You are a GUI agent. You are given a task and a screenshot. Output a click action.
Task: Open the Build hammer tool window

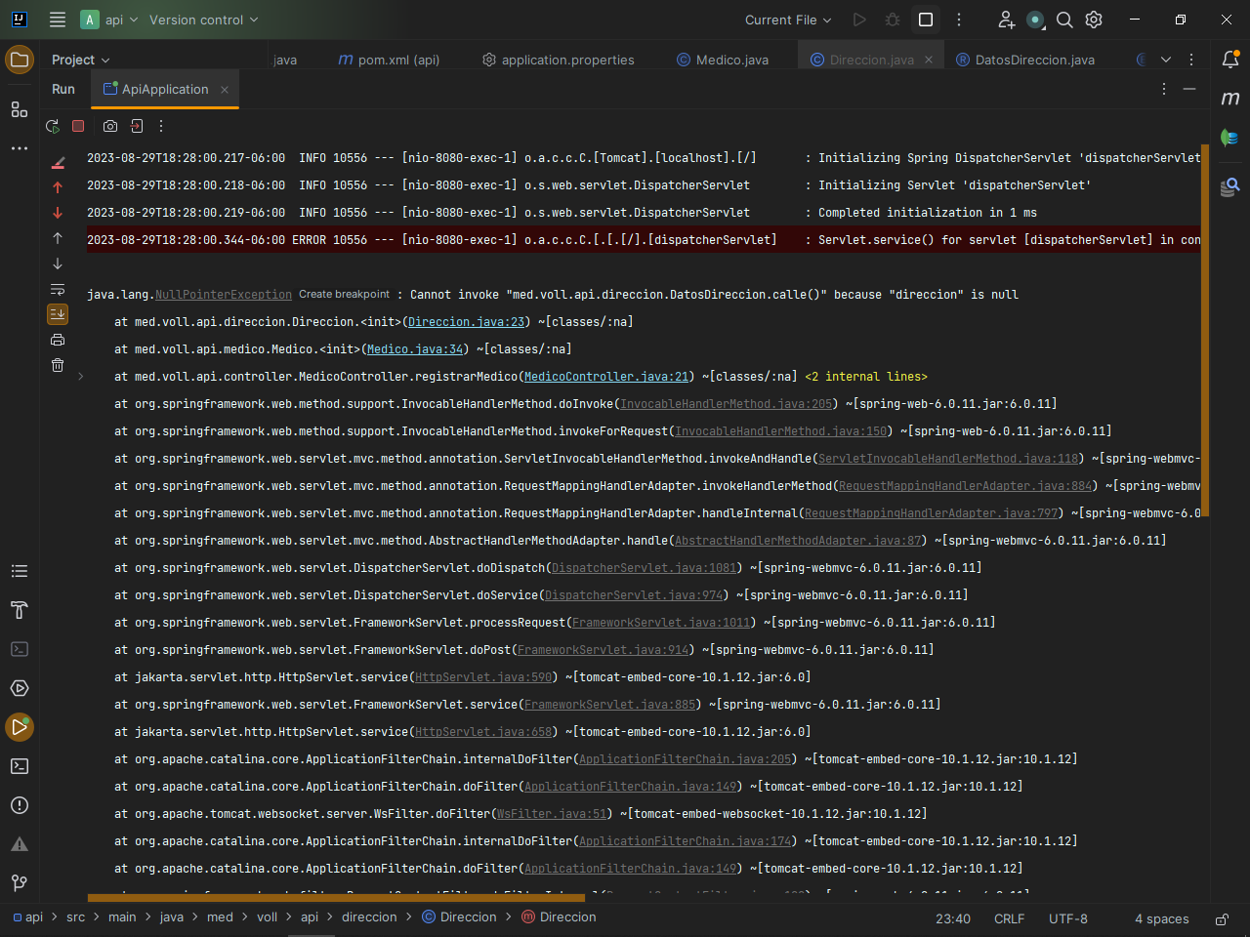click(20, 610)
